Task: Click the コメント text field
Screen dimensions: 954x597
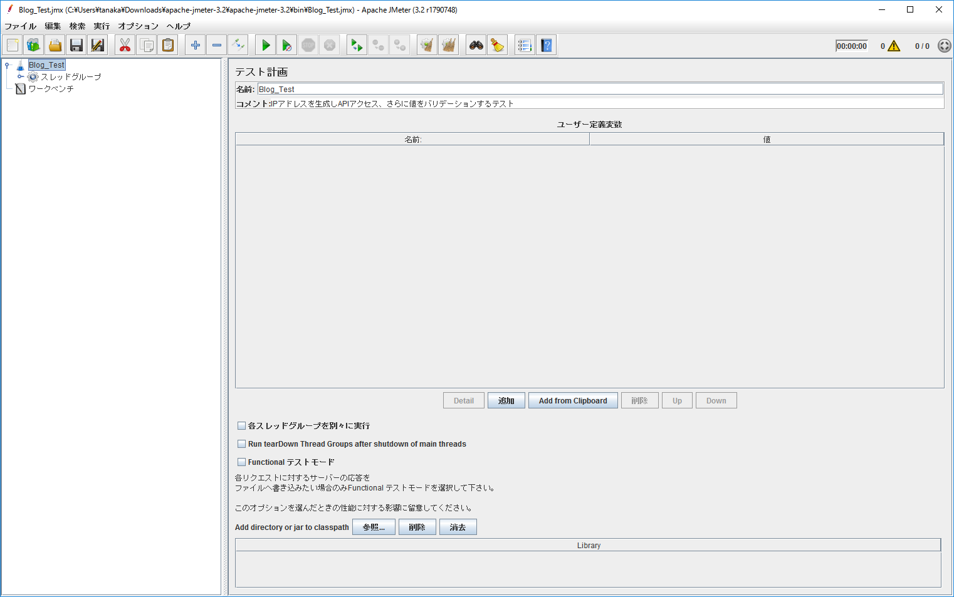Action: click(x=607, y=103)
